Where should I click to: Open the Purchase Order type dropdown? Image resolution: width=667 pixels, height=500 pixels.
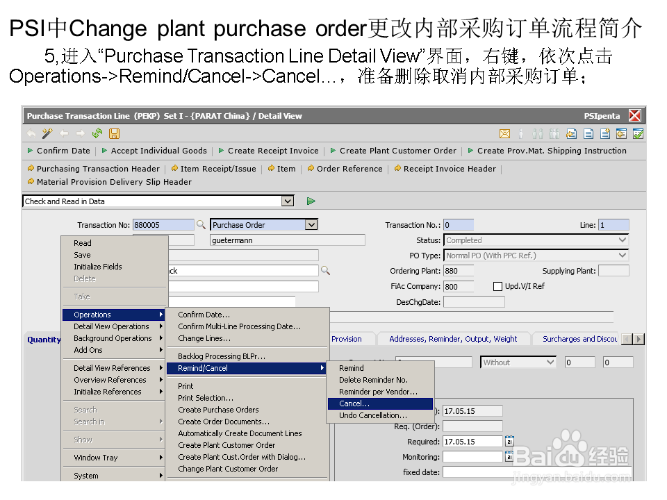(311, 224)
